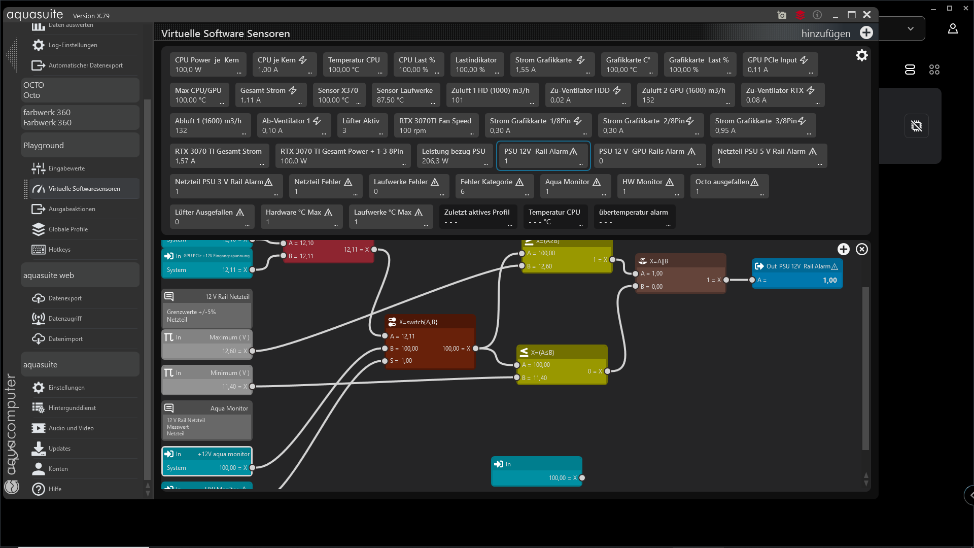Switch to the list view toggle icon
The image size is (974, 548).
(910, 70)
